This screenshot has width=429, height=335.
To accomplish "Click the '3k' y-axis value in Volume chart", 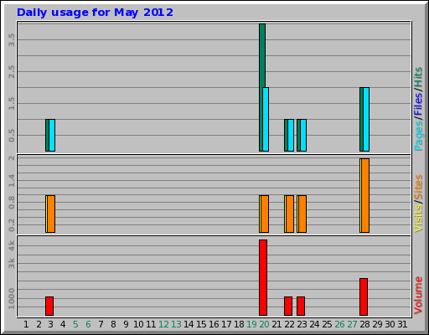I will pos(12,263).
